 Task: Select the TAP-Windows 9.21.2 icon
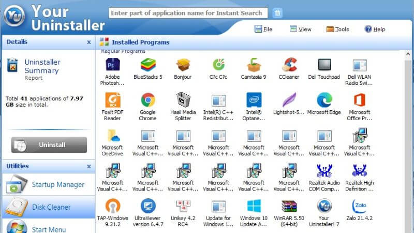pyautogui.click(x=113, y=206)
